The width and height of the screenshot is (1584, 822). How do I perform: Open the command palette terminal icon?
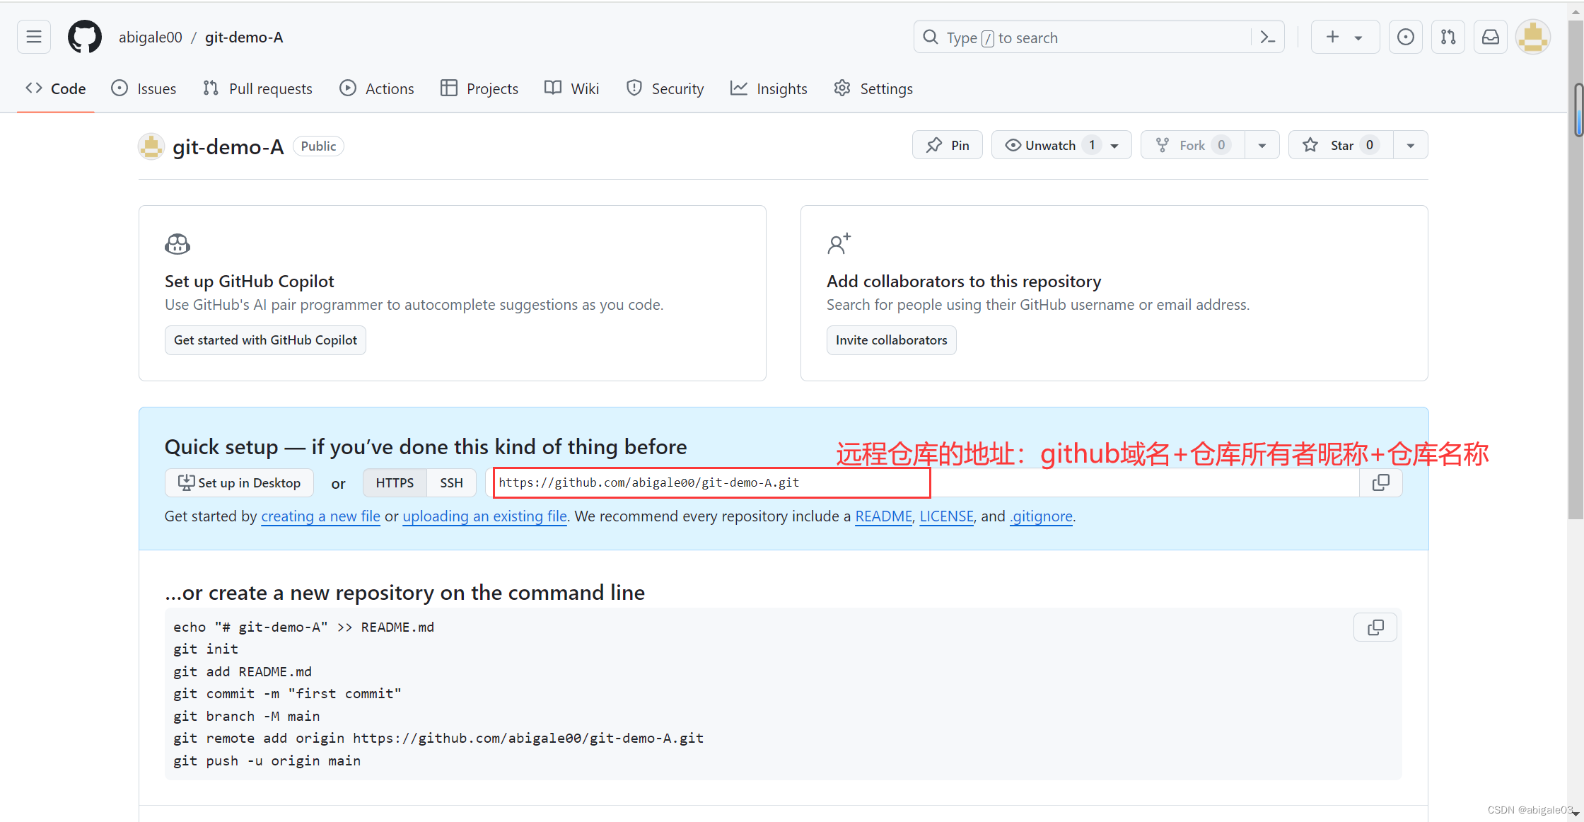click(x=1267, y=37)
